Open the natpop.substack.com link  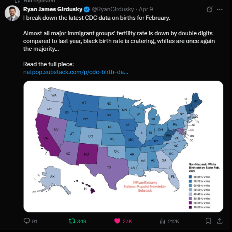click(76, 72)
